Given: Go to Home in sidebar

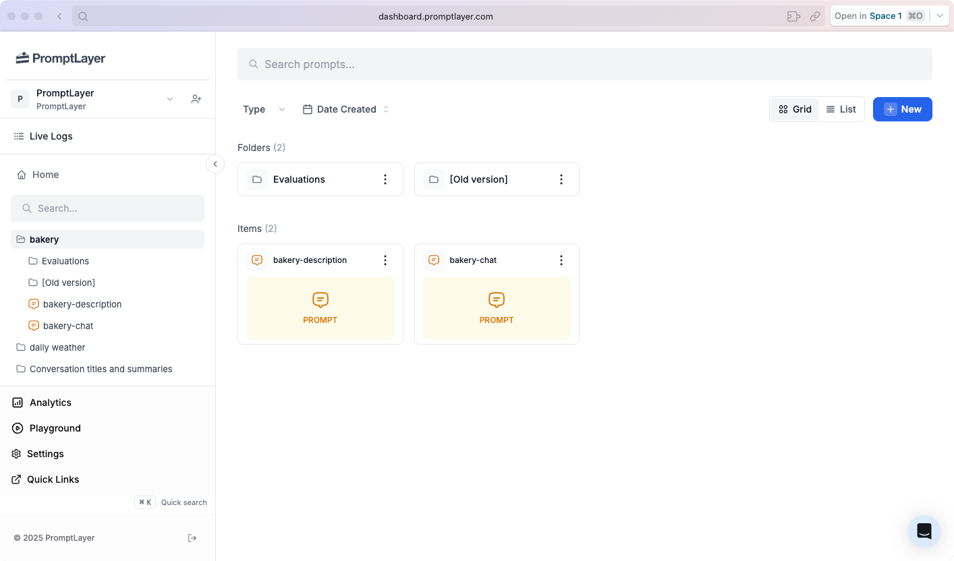Looking at the screenshot, I should (x=38, y=175).
